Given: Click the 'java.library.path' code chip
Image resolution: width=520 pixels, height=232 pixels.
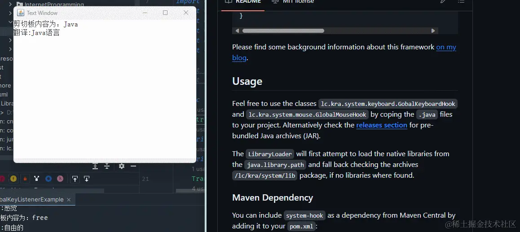Looking at the screenshot, I should pos(275,165).
